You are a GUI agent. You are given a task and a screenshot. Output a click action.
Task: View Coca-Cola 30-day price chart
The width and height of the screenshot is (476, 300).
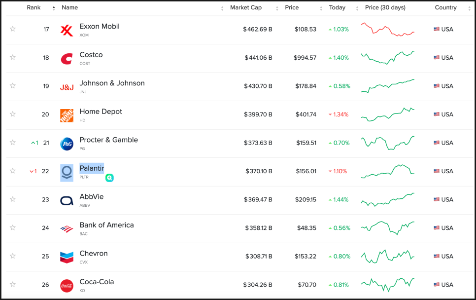coord(388,285)
